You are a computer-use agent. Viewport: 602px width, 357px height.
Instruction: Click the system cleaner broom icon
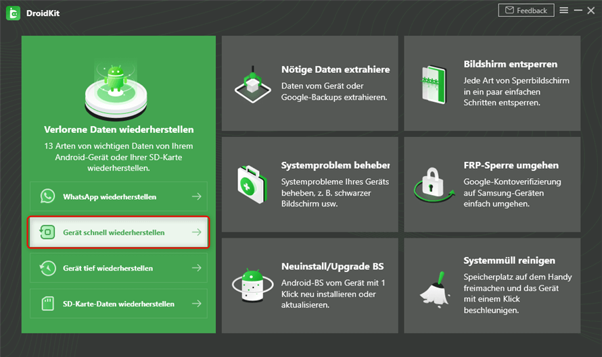pyautogui.click(x=435, y=290)
